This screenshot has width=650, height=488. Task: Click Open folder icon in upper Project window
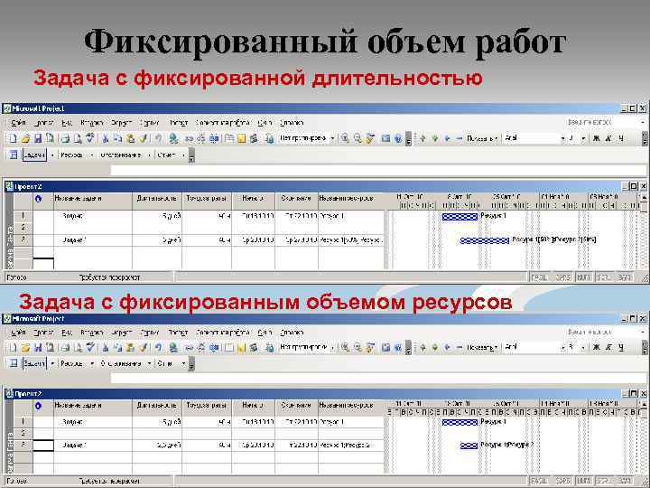point(25,138)
